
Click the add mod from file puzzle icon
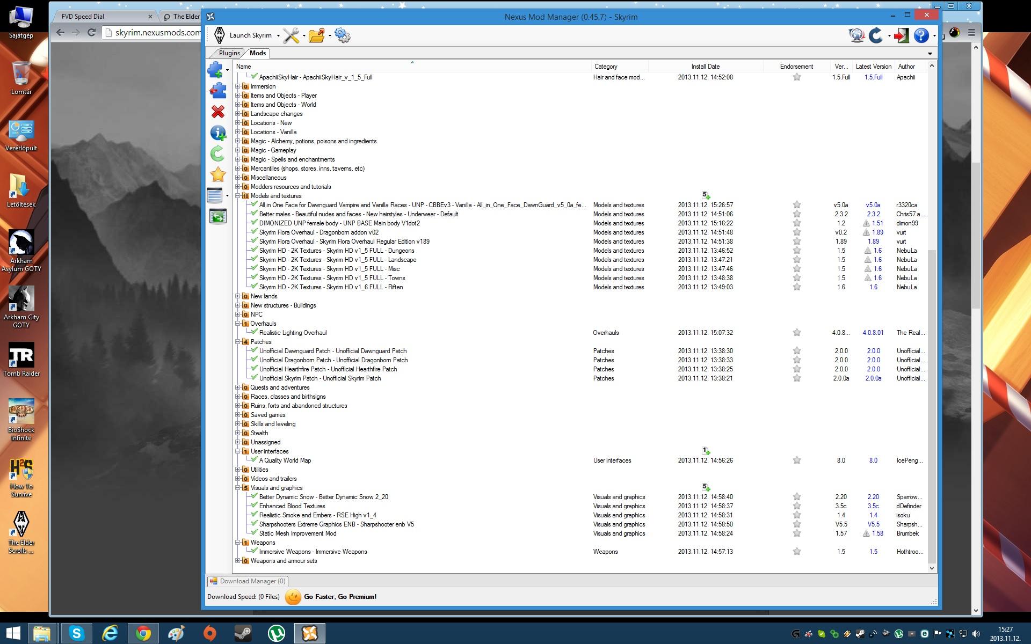tap(215, 69)
